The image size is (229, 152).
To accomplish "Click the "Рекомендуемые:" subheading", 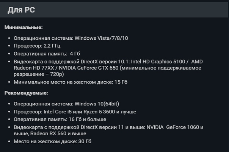I will (x=26, y=93).
